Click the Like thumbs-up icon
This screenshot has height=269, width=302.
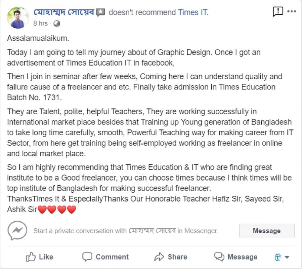[x=31, y=257]
